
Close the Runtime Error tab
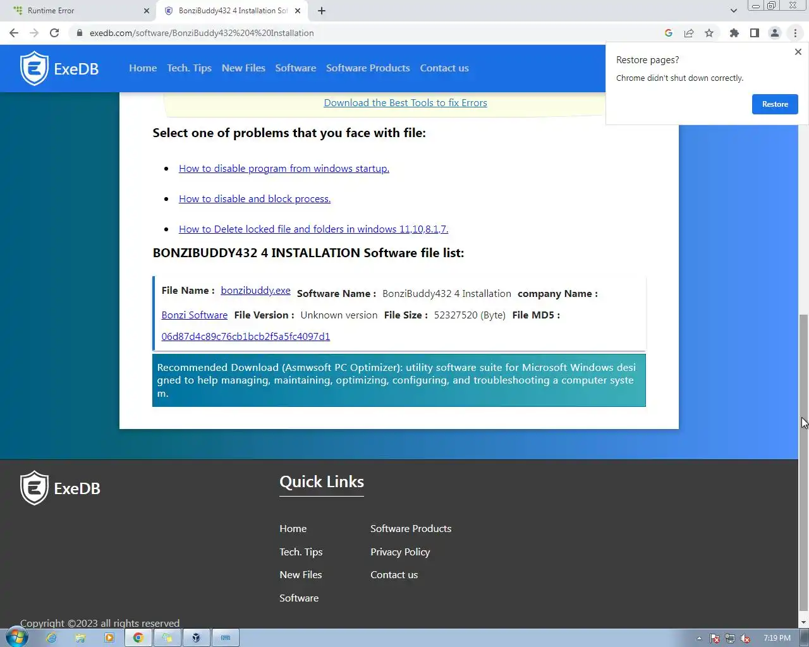[x=147, y=11]
